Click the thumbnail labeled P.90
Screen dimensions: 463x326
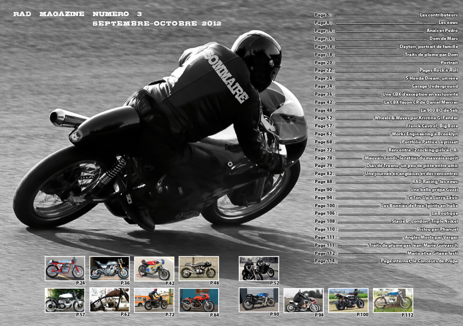click(x=259, y=300)
